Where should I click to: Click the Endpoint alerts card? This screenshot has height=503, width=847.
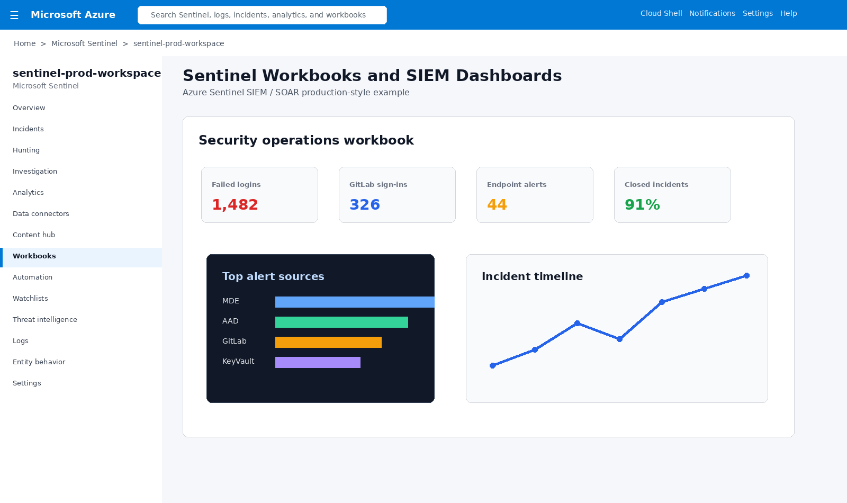(535, 195)
